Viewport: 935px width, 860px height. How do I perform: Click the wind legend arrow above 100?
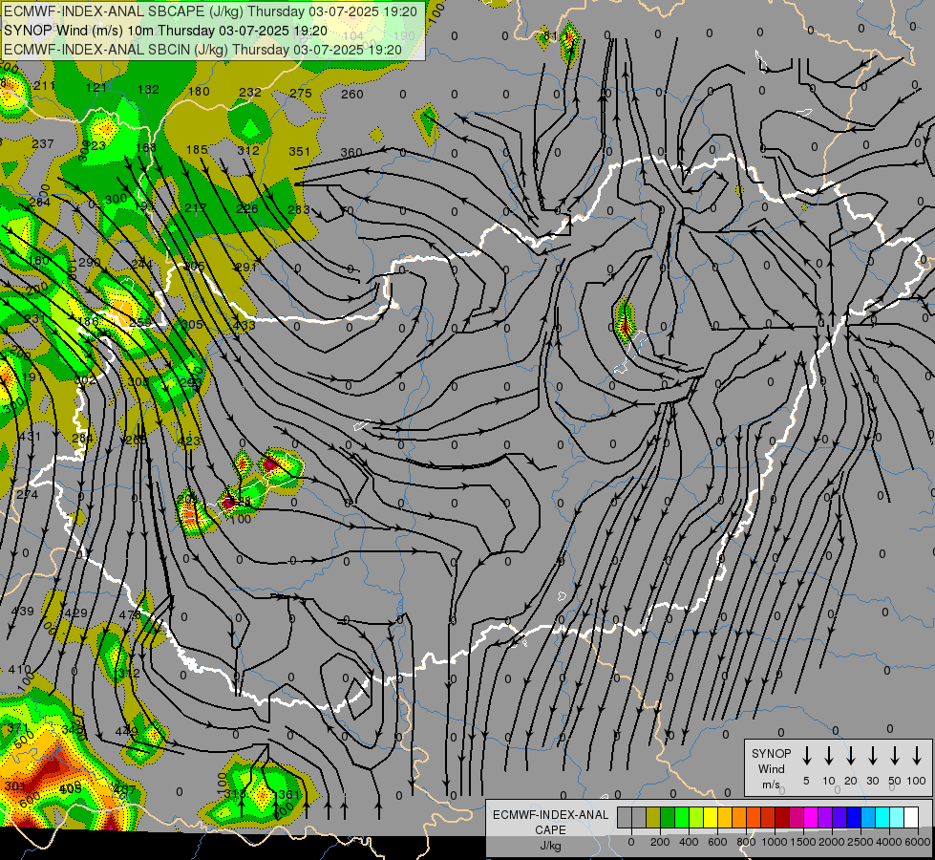917,756
